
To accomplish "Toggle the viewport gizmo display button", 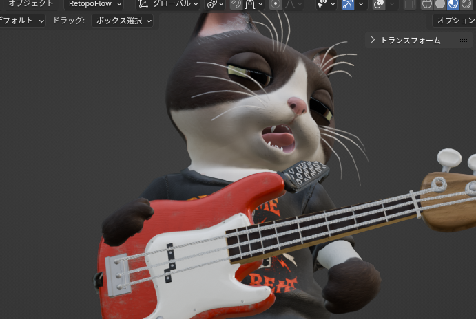I will tap(348, 4).
